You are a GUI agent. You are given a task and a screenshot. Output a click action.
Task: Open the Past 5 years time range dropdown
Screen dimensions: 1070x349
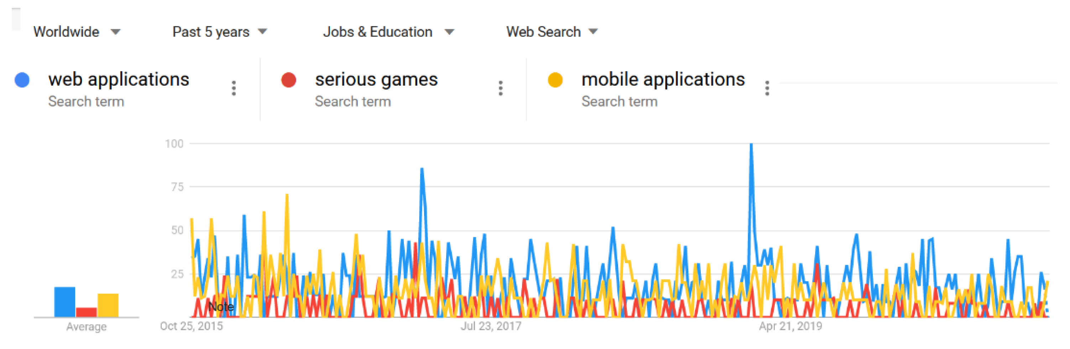pos(219,32)
